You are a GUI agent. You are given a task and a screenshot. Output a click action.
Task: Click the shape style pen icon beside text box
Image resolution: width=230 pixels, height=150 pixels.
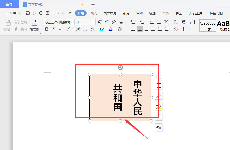point(159,96)
